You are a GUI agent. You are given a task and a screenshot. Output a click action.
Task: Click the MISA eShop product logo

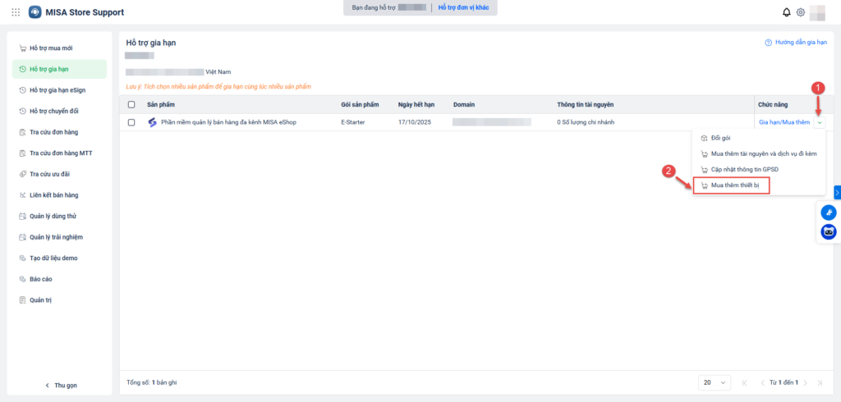[x=152, y=122]
